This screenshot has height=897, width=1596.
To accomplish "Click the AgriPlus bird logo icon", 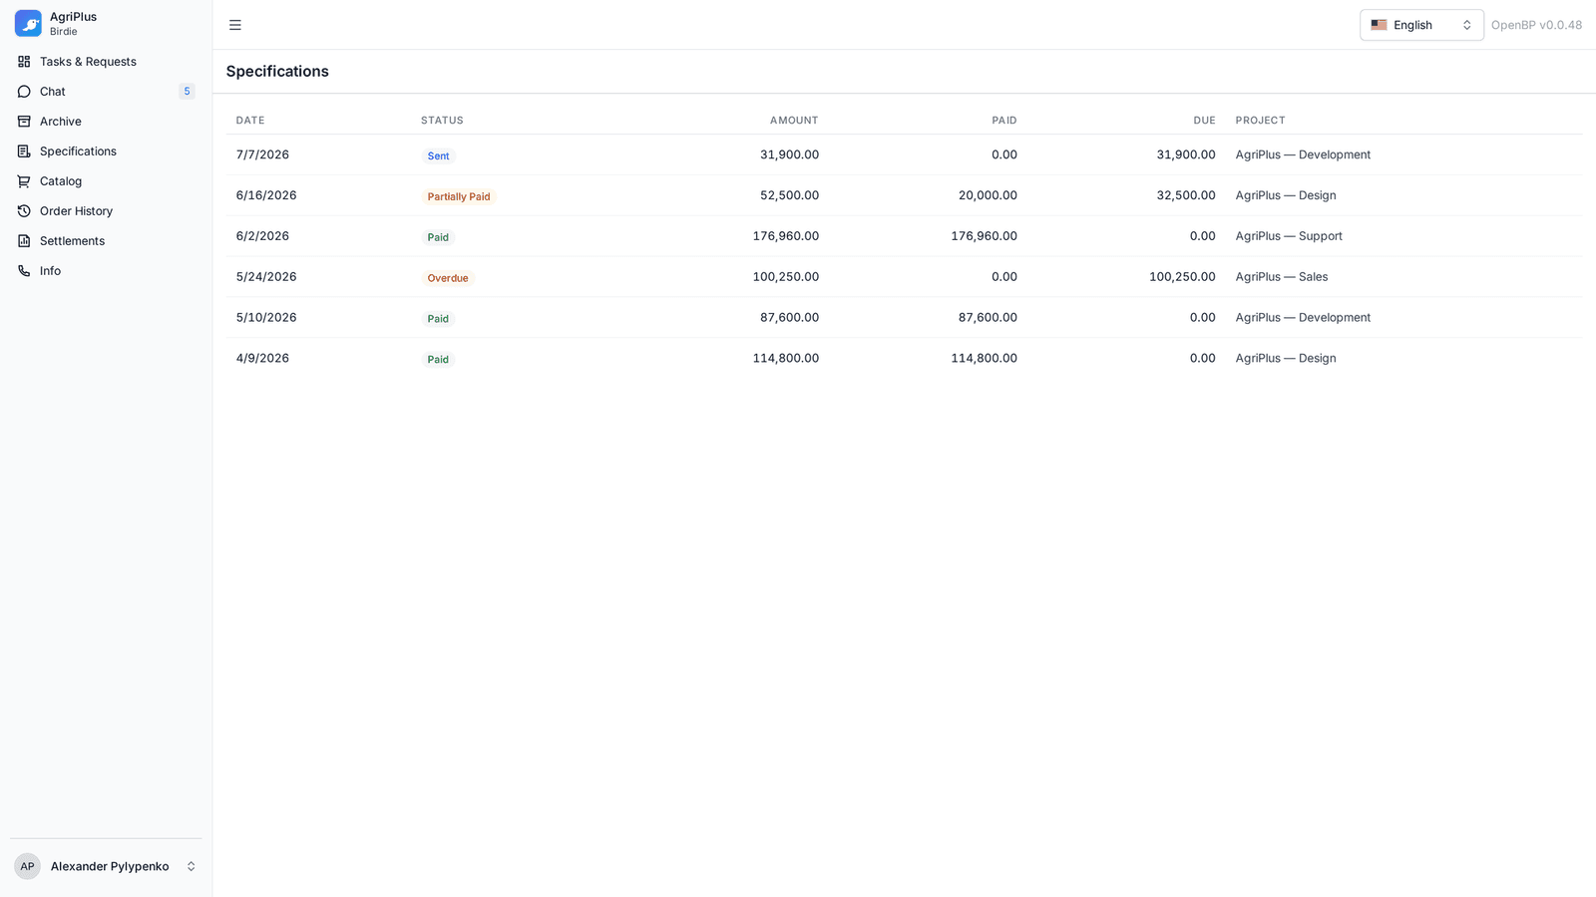I will click(x=28, y=24).
